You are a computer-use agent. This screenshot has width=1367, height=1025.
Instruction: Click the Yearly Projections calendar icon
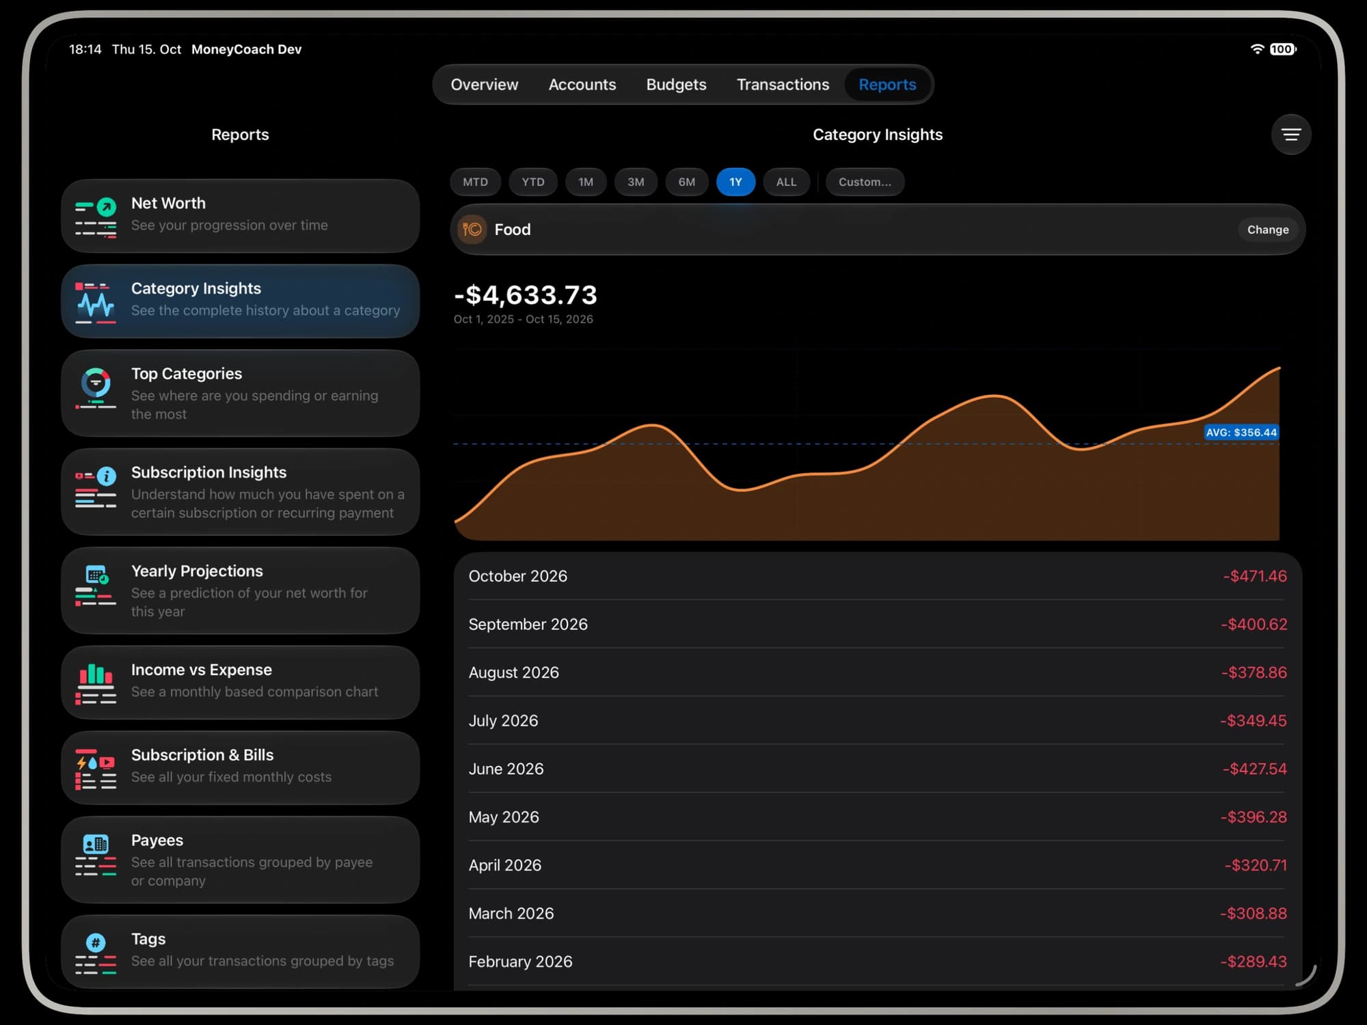pos(96,586)
